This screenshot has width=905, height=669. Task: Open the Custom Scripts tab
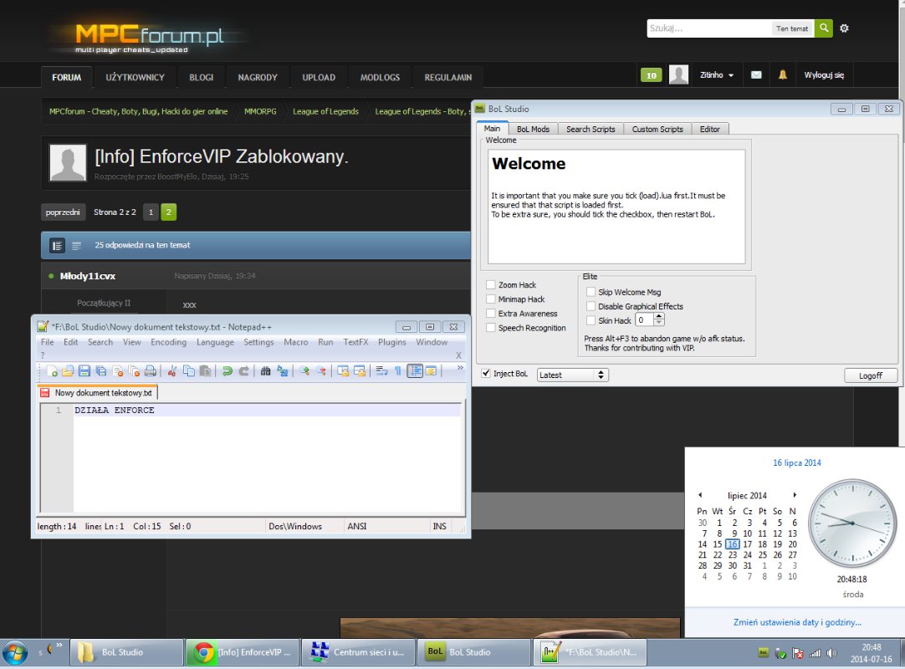tap(657, 130)
